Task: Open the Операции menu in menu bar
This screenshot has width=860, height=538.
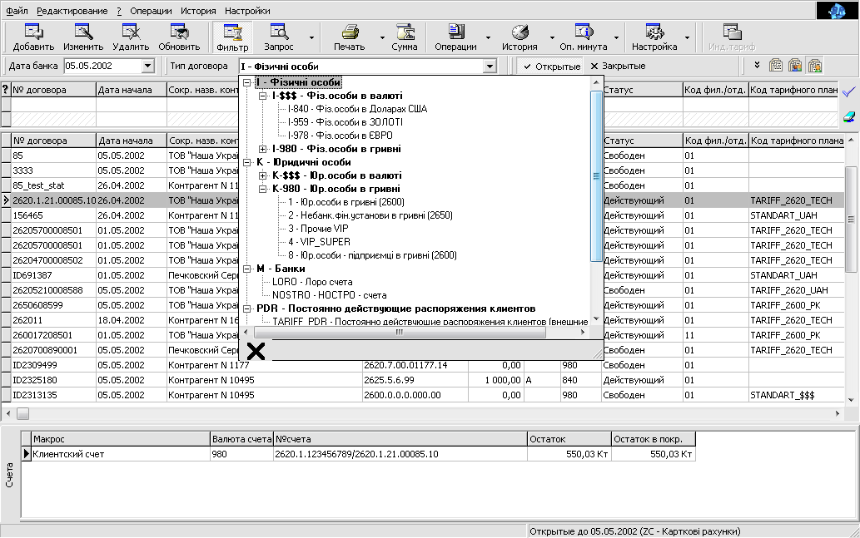Action: tap(151, 11)
